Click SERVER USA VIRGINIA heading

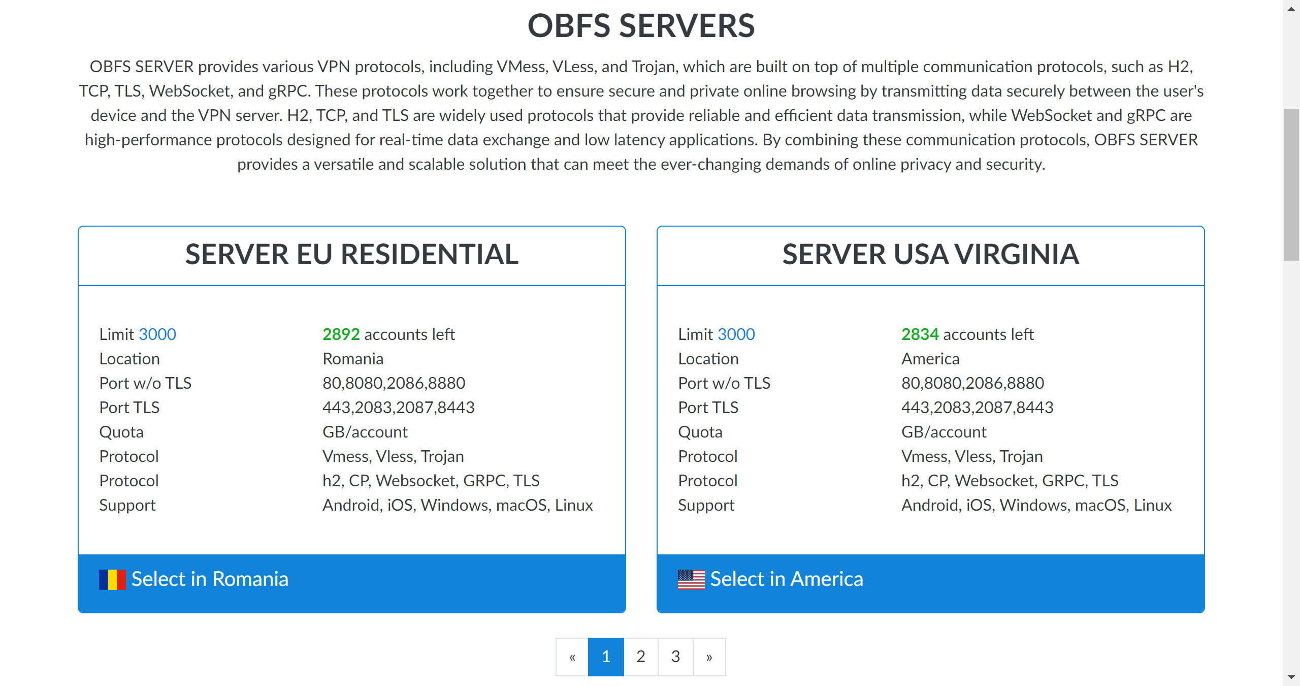(930, 255)
